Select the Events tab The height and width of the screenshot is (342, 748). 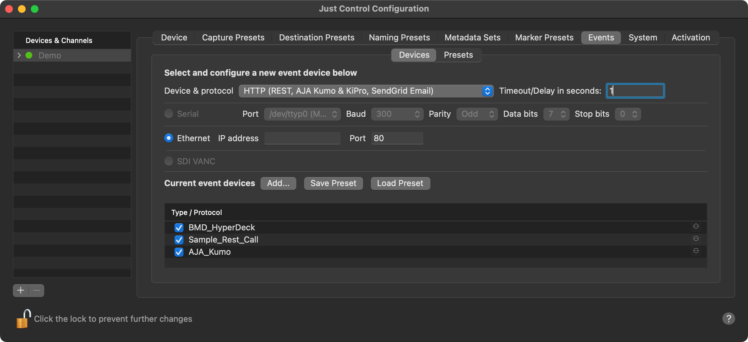point(601,38)
